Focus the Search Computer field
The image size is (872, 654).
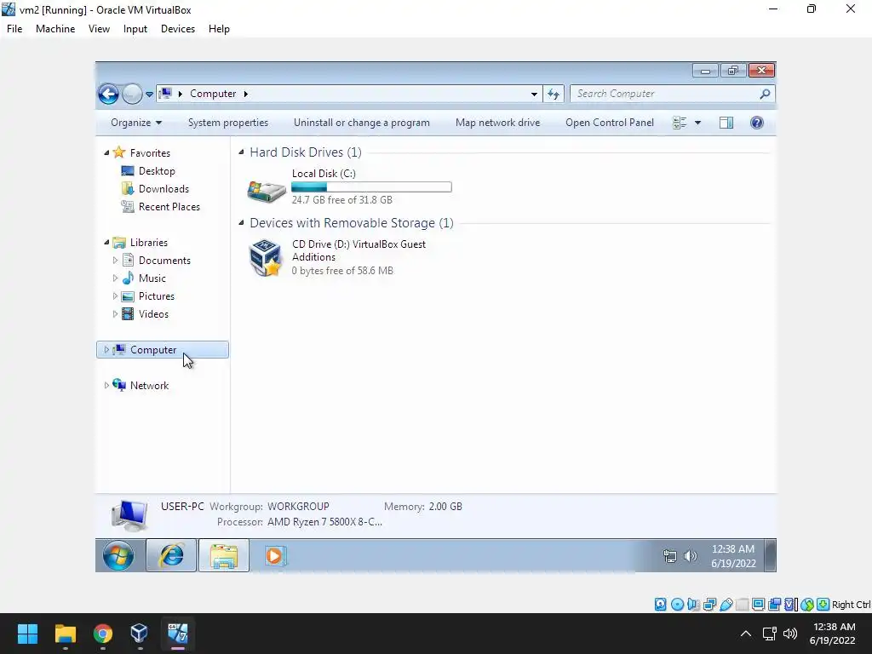coord(664,94)
